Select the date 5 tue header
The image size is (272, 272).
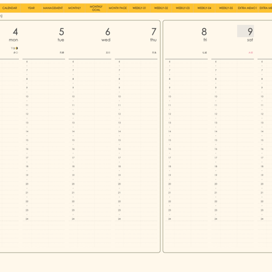click(61, 35)
